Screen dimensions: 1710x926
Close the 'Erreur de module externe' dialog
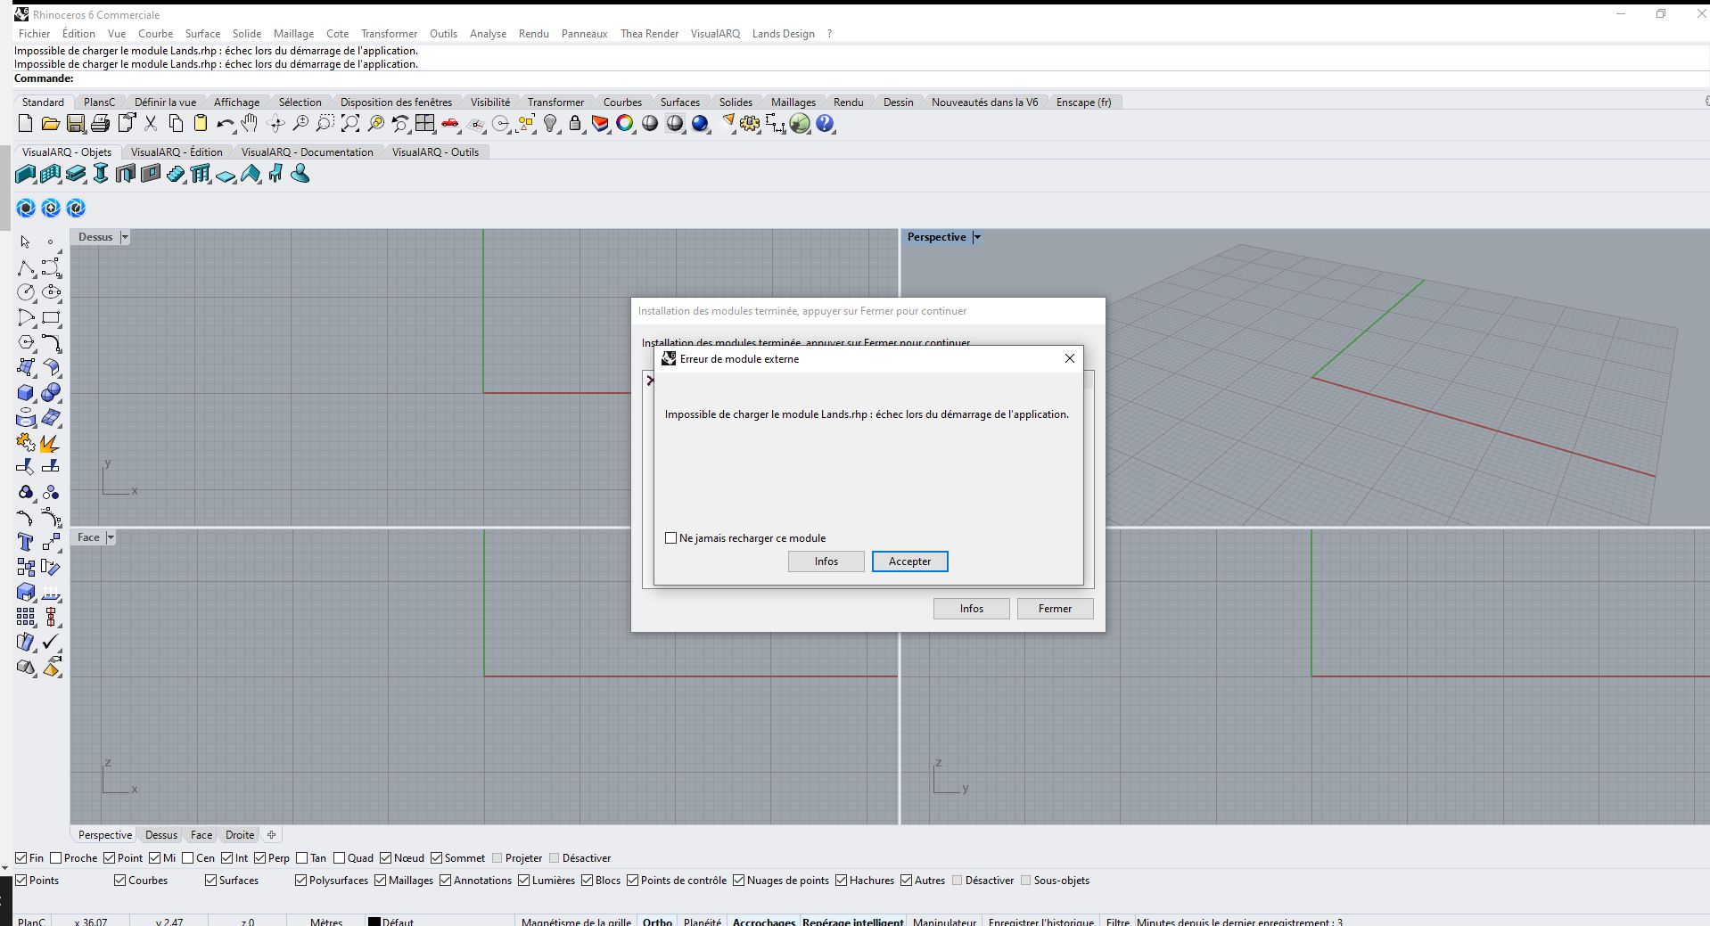click(x=1070, y=358)
